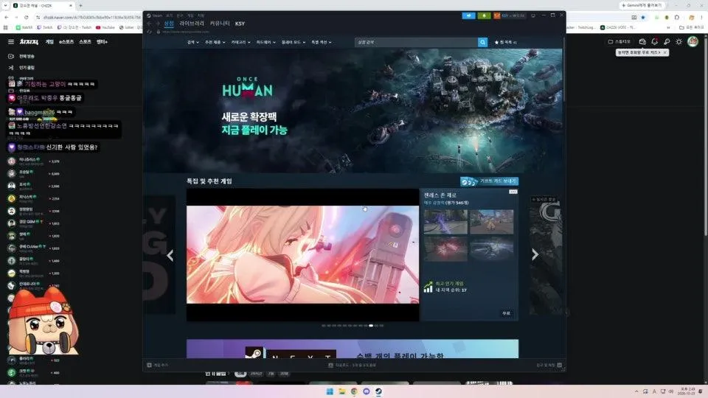Select the top-left featured game screenshot thumbnail
The image size is (708, 398).
tap(445, 222)
